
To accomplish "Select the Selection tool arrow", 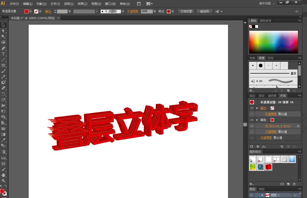I will point(3,25).
